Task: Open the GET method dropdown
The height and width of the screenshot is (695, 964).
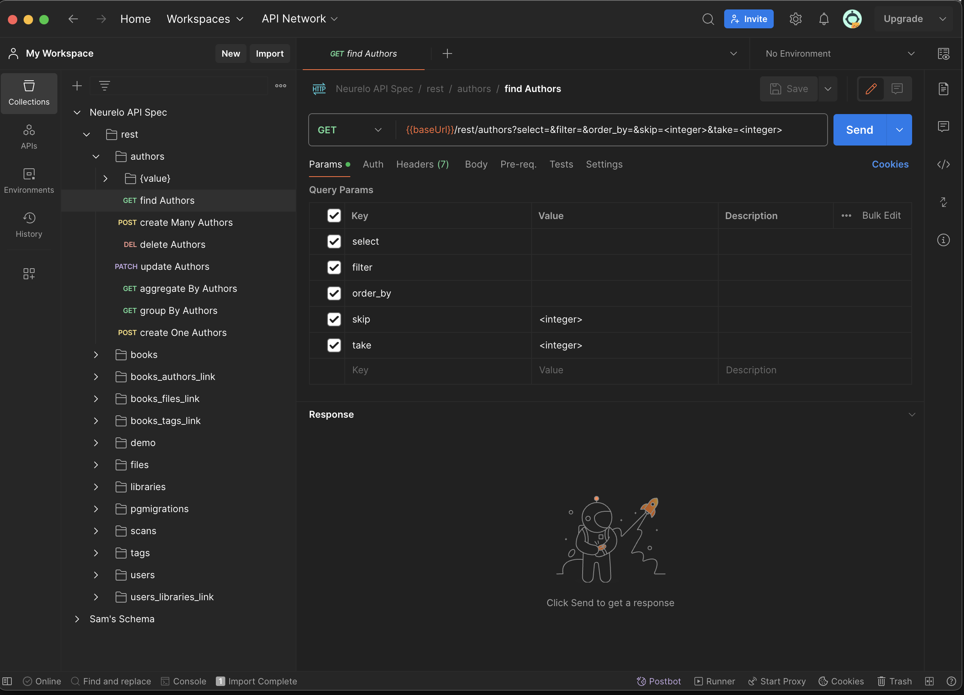Action: click(x=350, y=130)
